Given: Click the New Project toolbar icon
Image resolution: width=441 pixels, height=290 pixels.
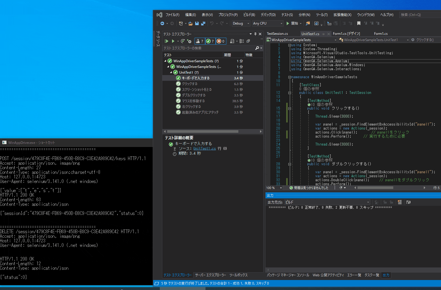Looking at the screenshot, I should pos(181,23).
